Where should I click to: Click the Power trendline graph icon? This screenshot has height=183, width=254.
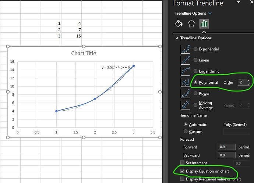[x=185, y=93]
